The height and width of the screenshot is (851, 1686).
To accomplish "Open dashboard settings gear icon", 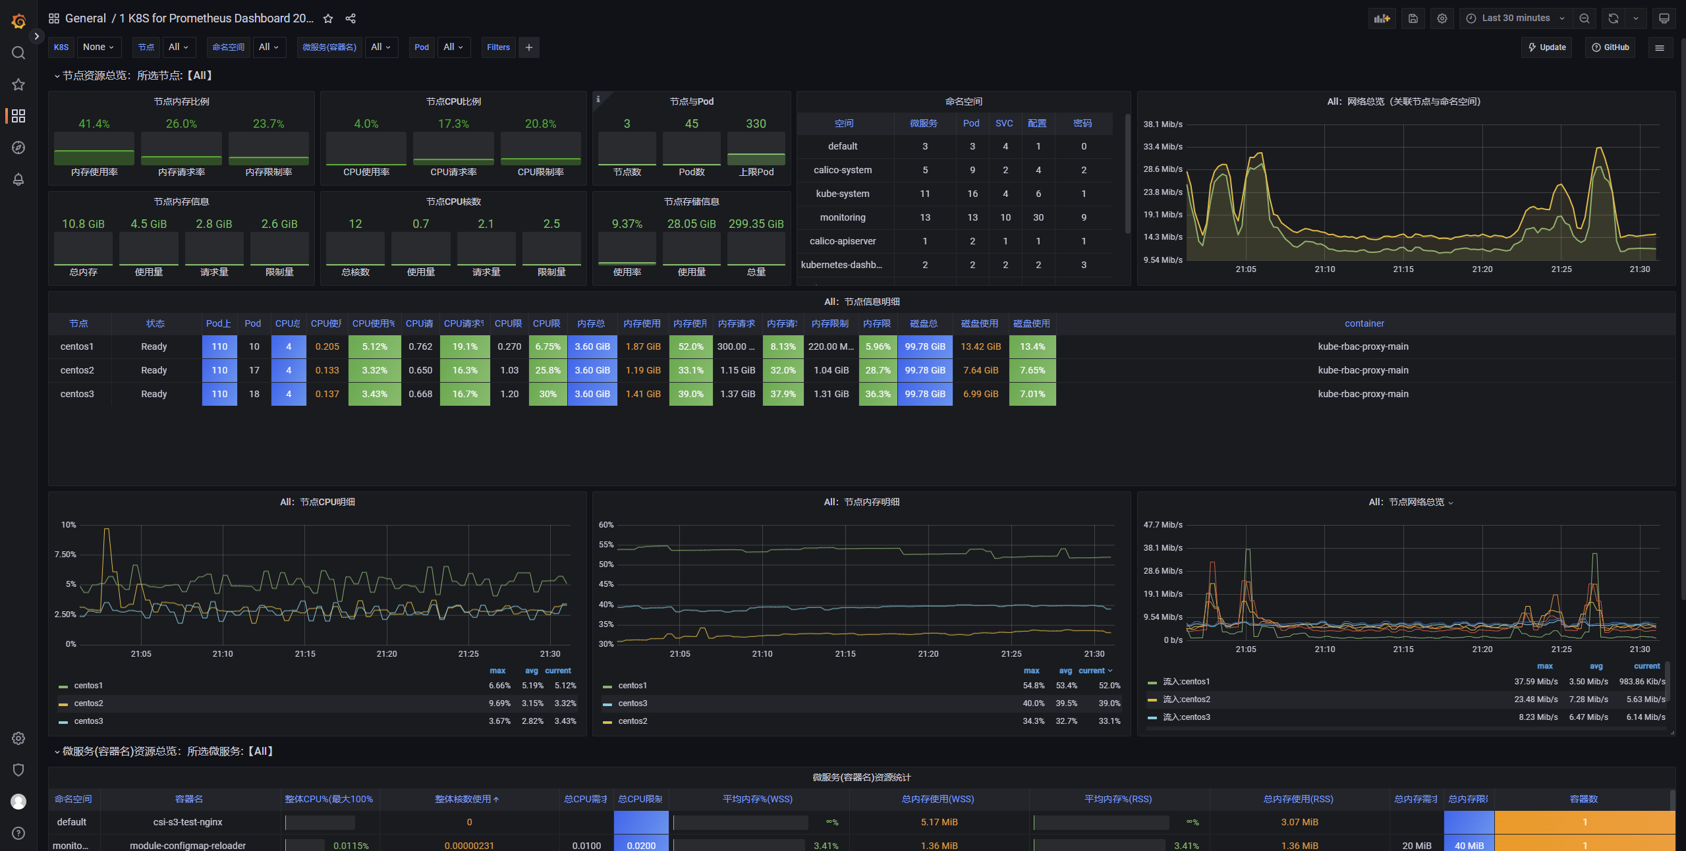I will pos(1442,18).
